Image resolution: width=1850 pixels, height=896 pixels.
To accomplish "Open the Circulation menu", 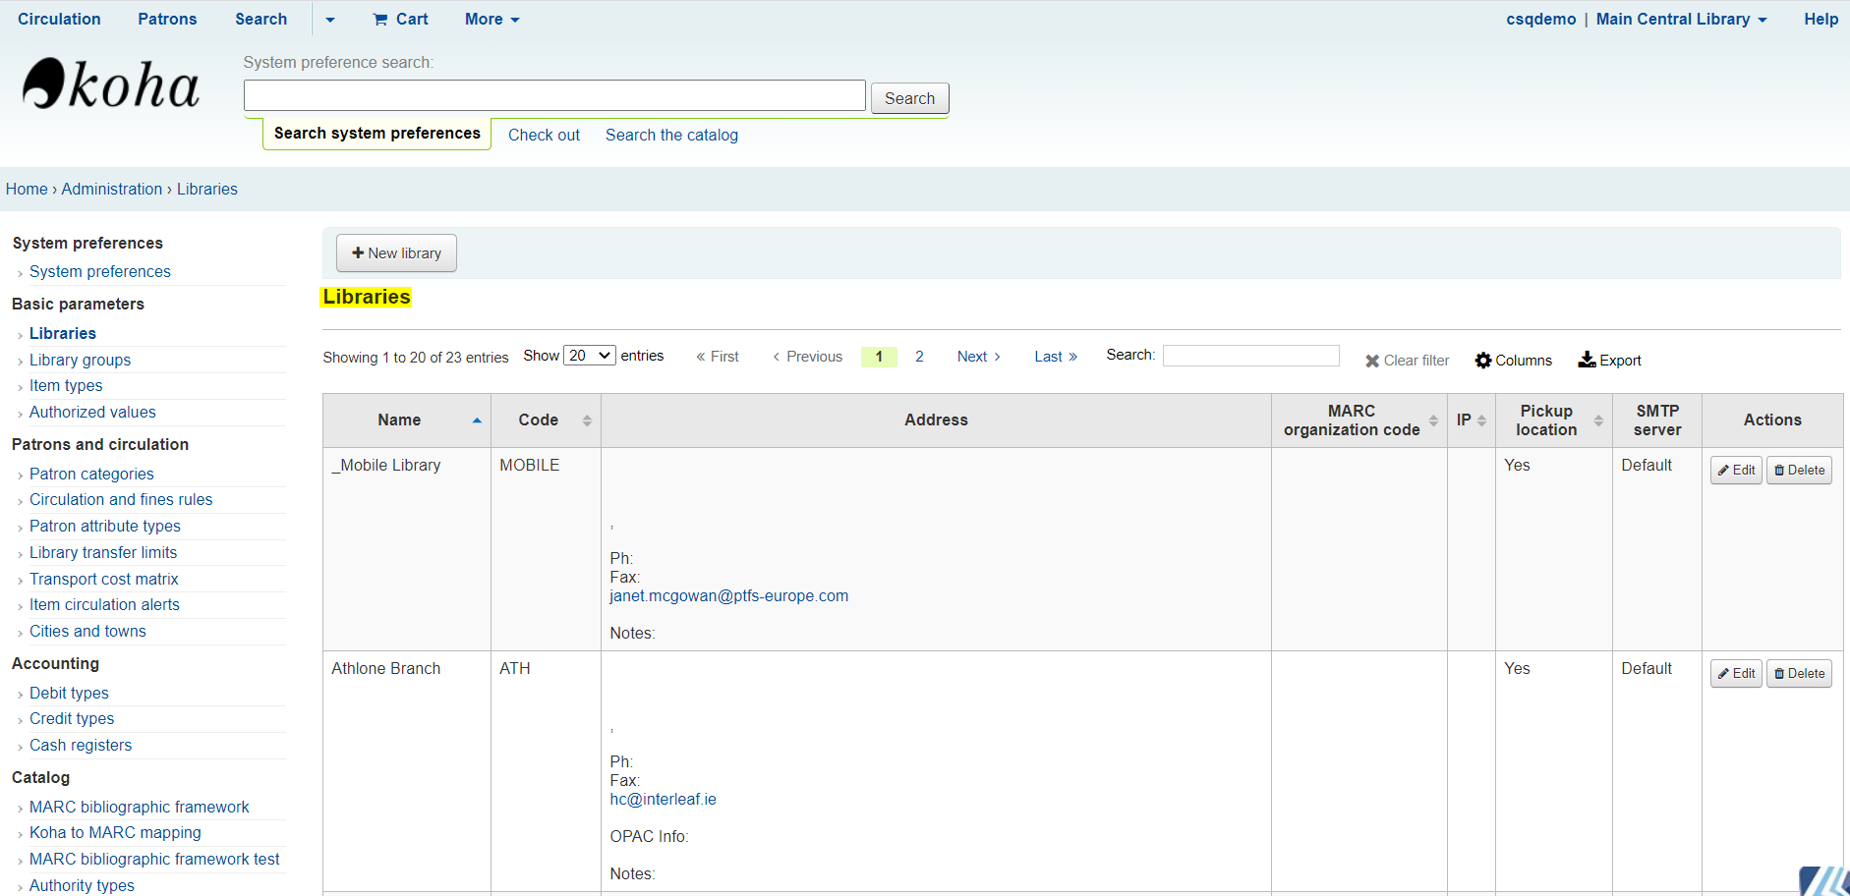I will pos(59,20).
